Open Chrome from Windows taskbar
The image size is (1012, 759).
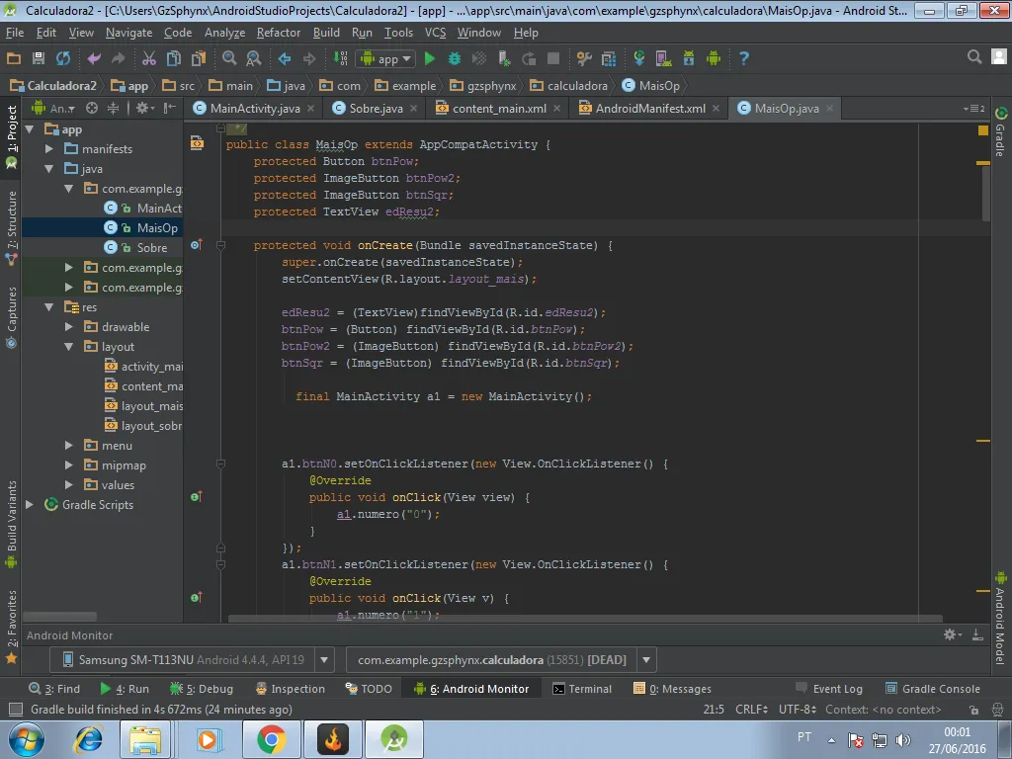pyautogui.click(x=271, y=738)
